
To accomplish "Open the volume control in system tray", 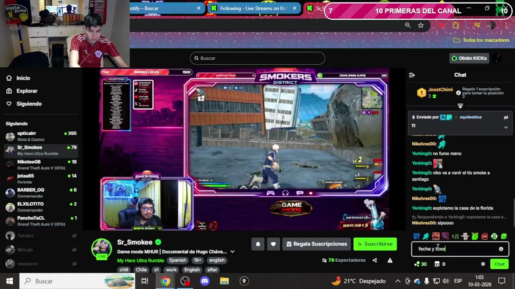I will pos(445,281).
